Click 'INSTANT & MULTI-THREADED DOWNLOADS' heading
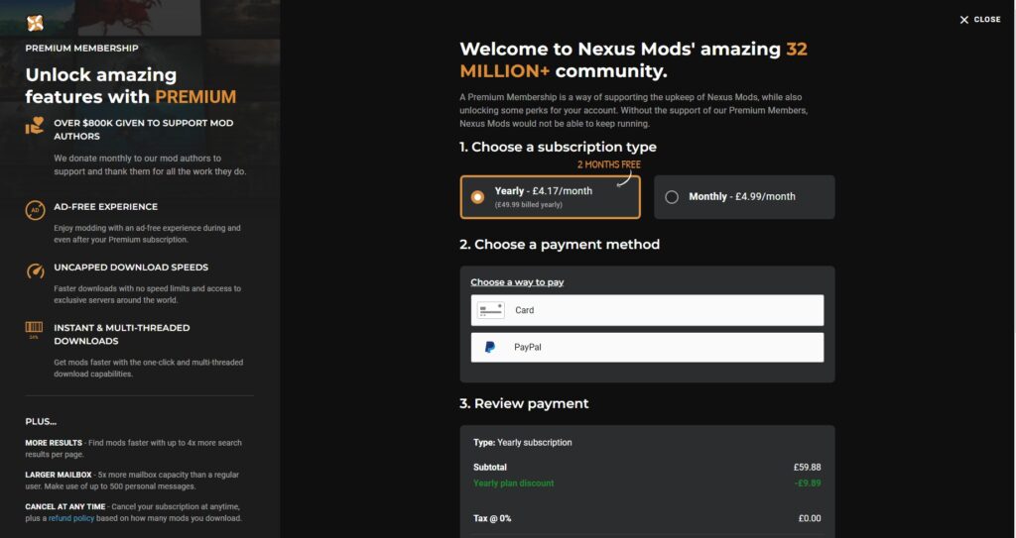This screenshot has height=538, width=1016. click(x=122, y=334)
